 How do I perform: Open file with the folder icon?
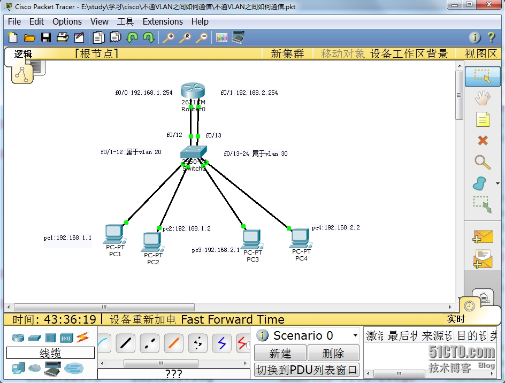tap(29, 38)
